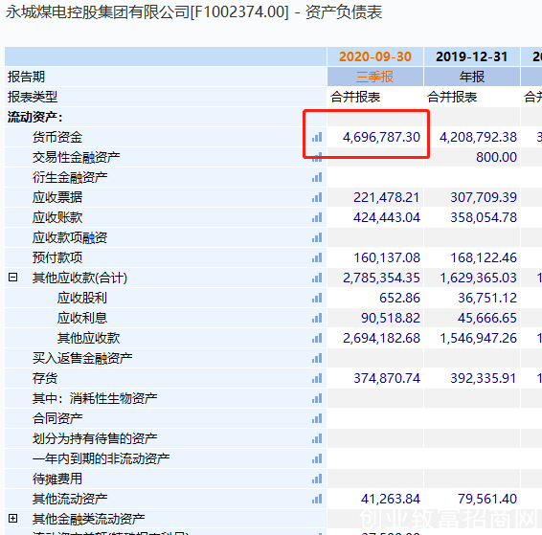Open chart icon beside 应收股利

(x=317, y=298)
